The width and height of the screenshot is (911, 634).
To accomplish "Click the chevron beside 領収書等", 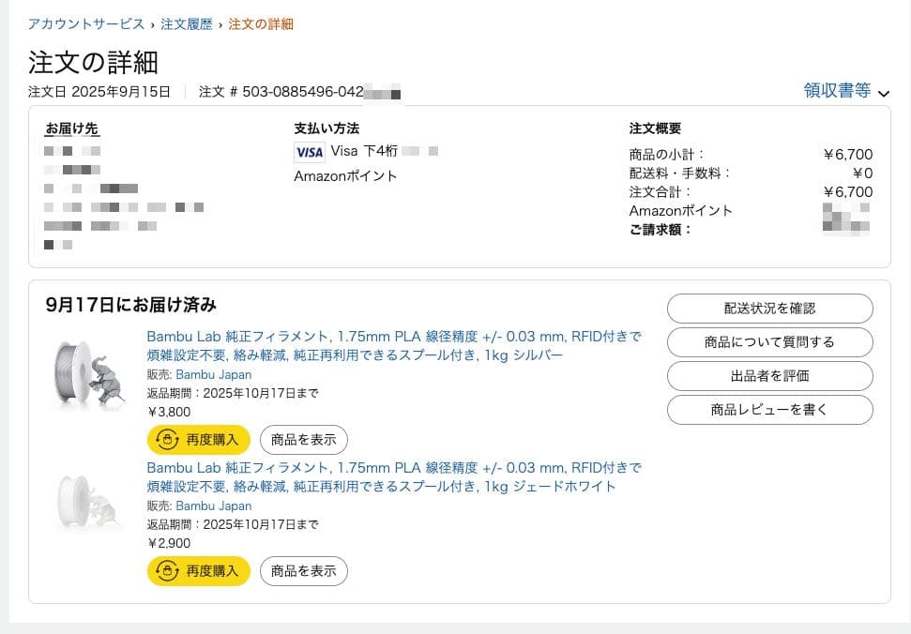I will [x=883, y=93].
